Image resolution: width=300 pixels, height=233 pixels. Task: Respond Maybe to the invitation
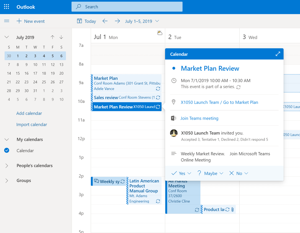point(207,173)
